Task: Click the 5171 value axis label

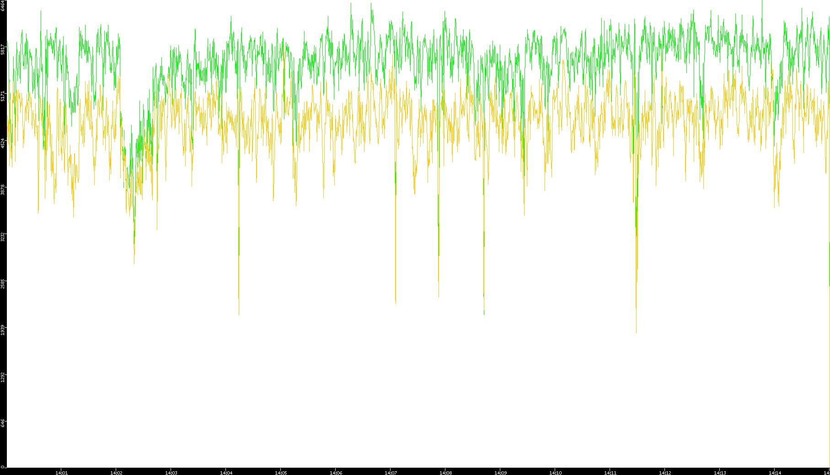Action: [x=3, y=96]
